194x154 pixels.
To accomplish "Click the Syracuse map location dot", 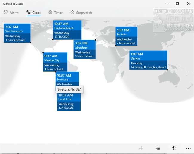I will point(56,72).
